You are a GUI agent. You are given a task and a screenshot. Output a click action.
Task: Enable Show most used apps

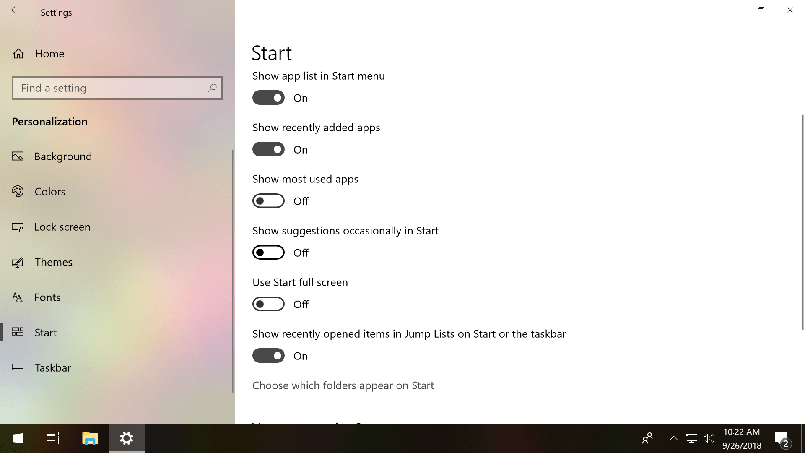pyautogui.click(x=268, y=201)
